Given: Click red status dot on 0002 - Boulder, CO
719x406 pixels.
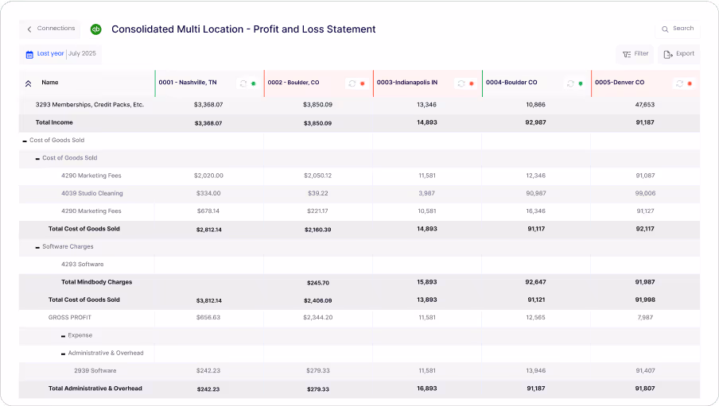Looking at the screenshot, I should coord(362,83).
